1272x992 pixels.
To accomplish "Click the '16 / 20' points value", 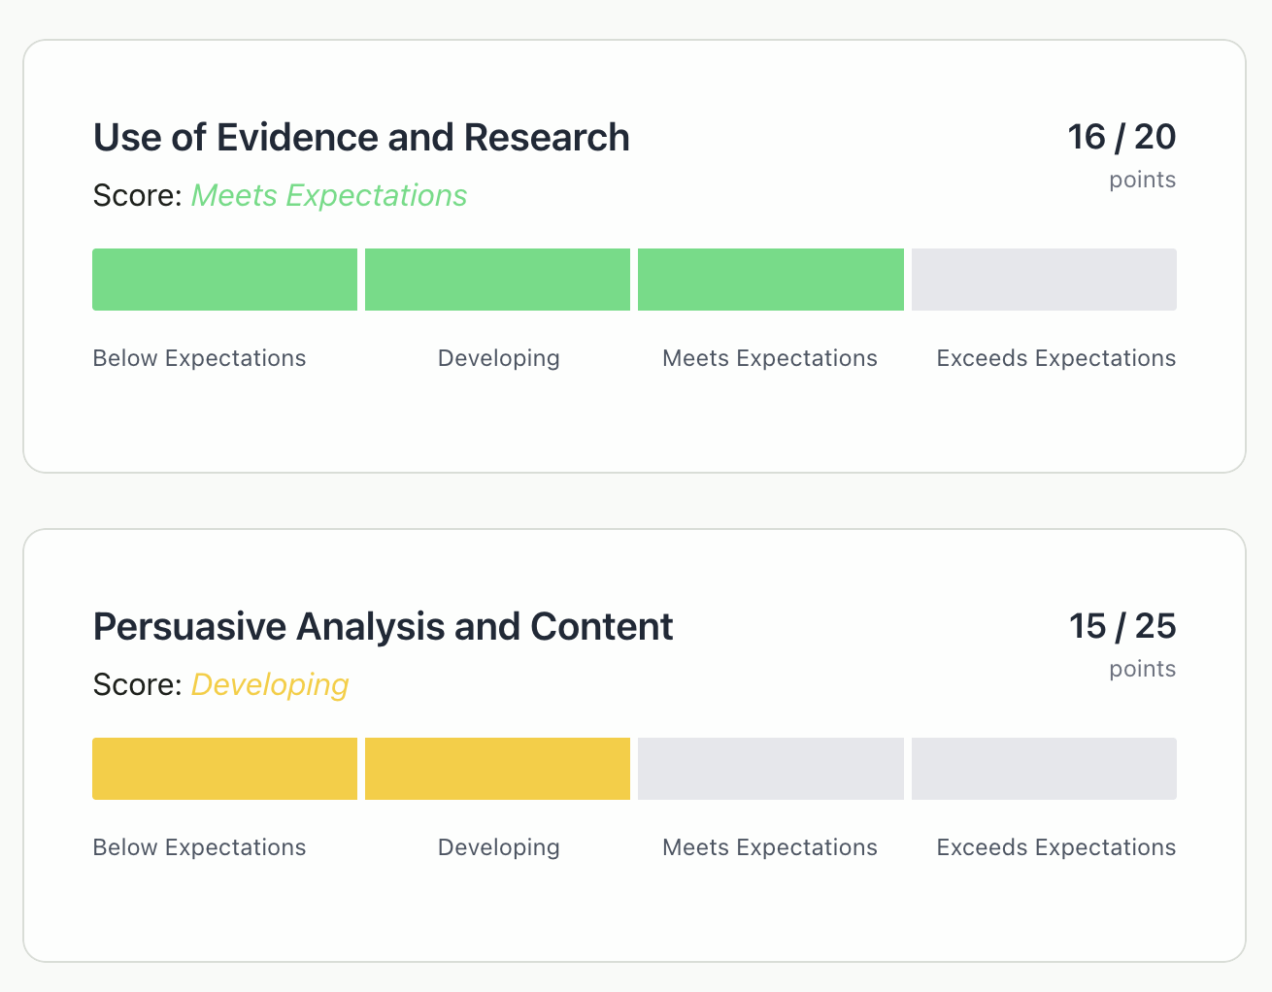I will [x=1121, y=137].
